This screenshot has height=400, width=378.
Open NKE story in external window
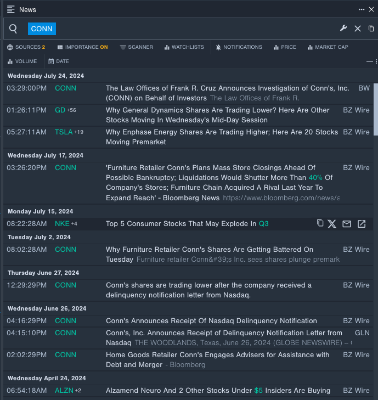point(362,224)
